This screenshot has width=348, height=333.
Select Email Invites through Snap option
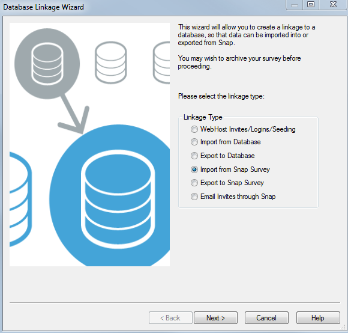pos(233,197)
